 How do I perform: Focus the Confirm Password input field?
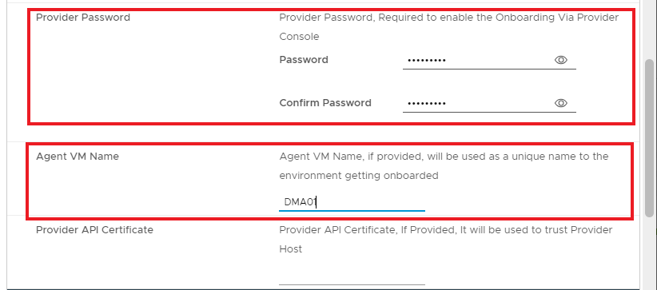477,103
